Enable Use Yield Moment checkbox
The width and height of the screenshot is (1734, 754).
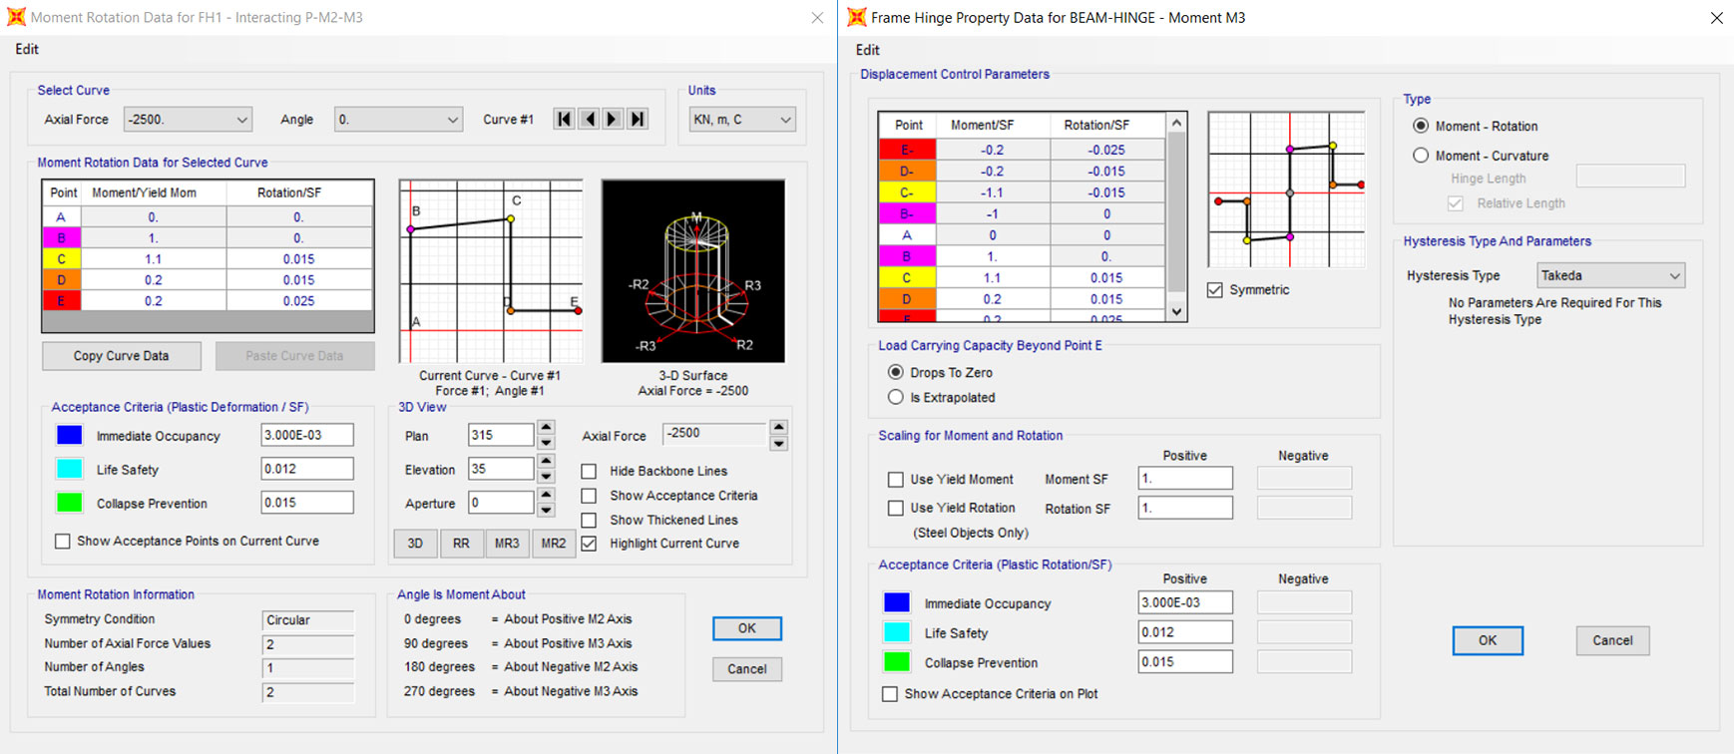tap(896, 480)
